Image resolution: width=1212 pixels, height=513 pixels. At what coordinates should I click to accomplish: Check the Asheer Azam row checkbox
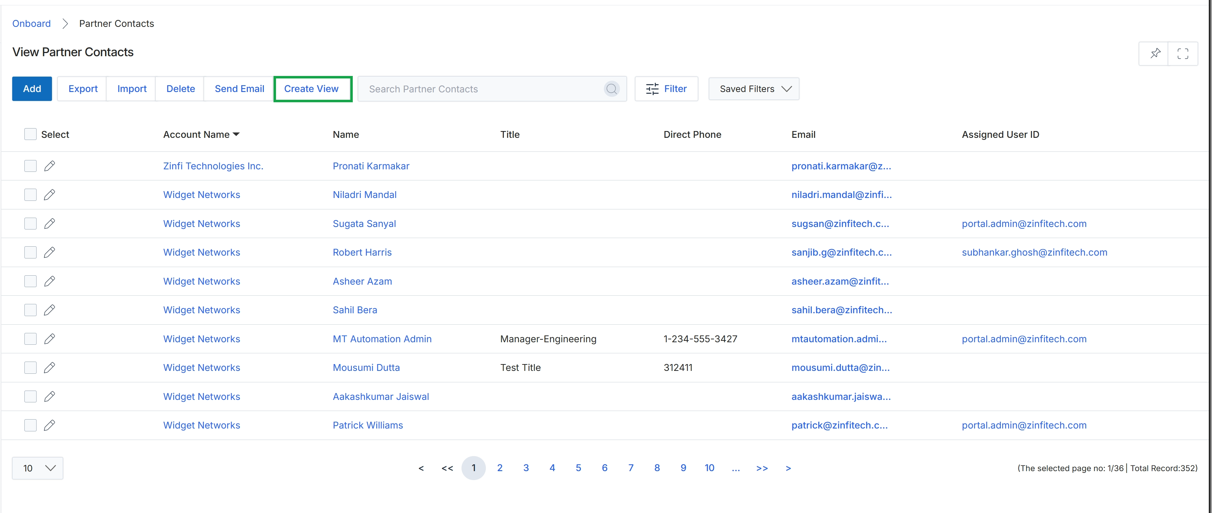point(30,281)
